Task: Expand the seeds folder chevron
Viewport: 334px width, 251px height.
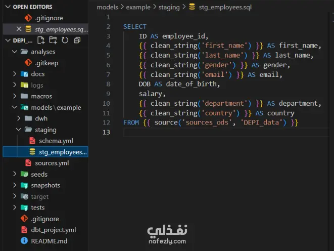Action: [x=15, y=174]
